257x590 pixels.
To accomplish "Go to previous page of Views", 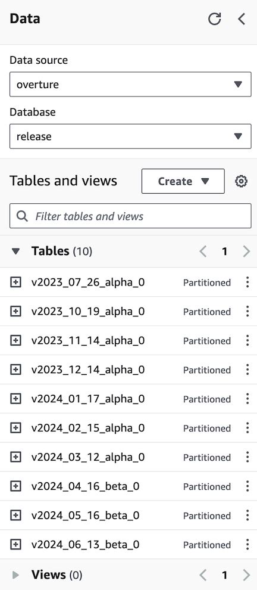I will click(203, 575).
